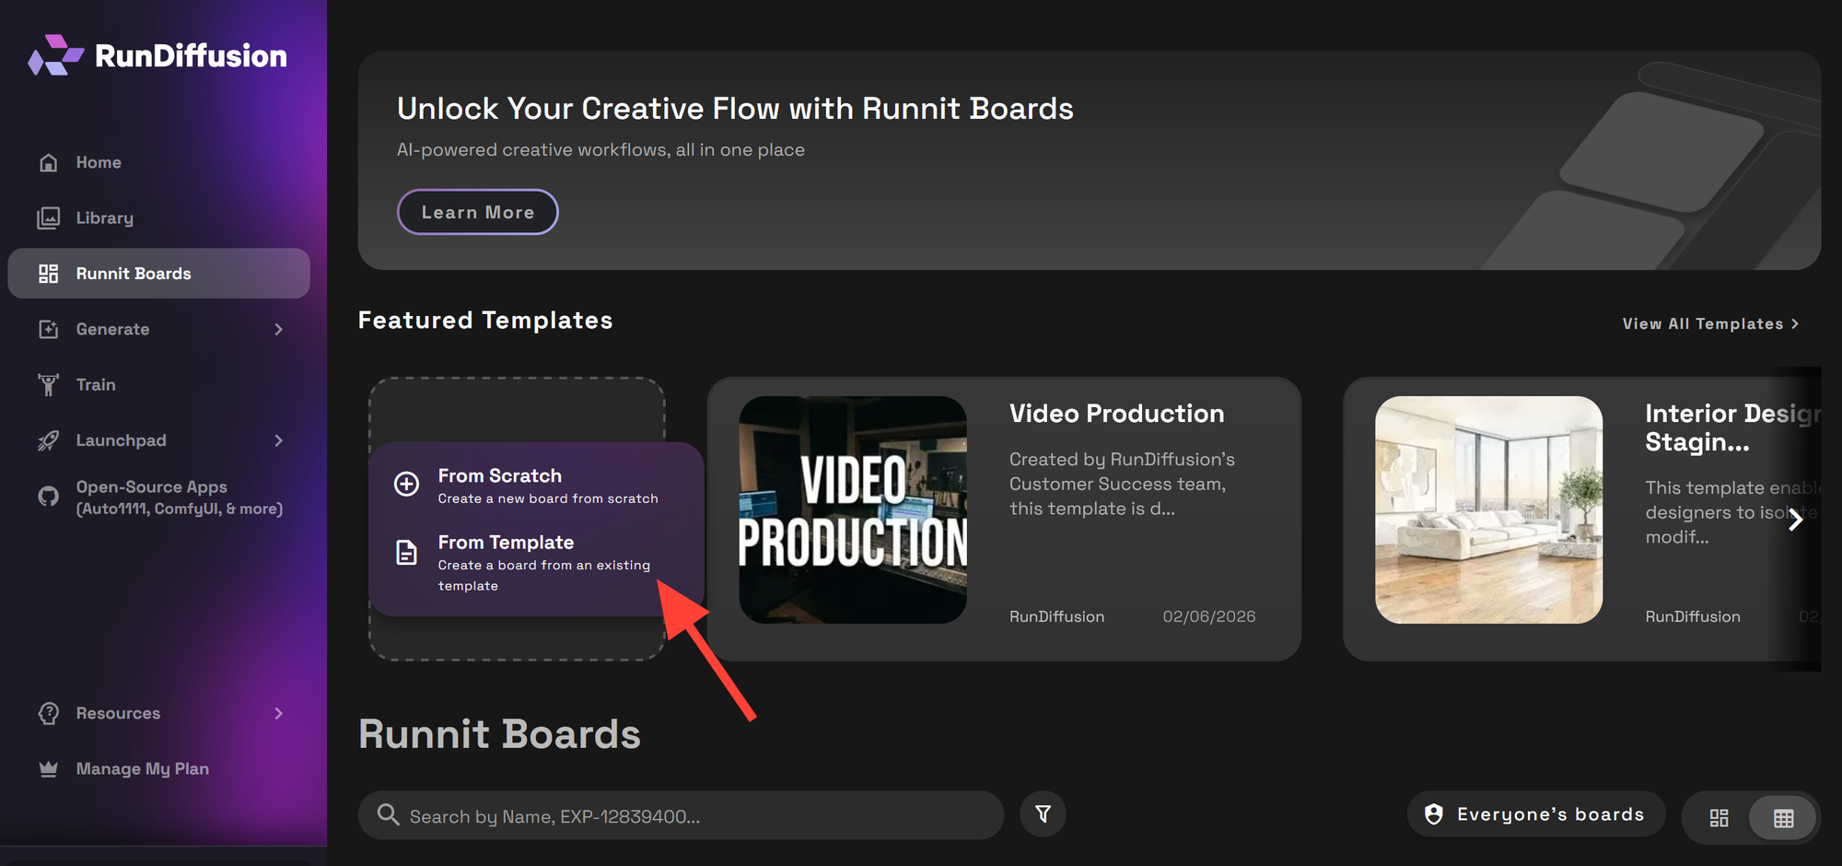1842x866 pixels.
Task: Click the GitHub Open-Source Apps icon
Action: tap(48, 497)
